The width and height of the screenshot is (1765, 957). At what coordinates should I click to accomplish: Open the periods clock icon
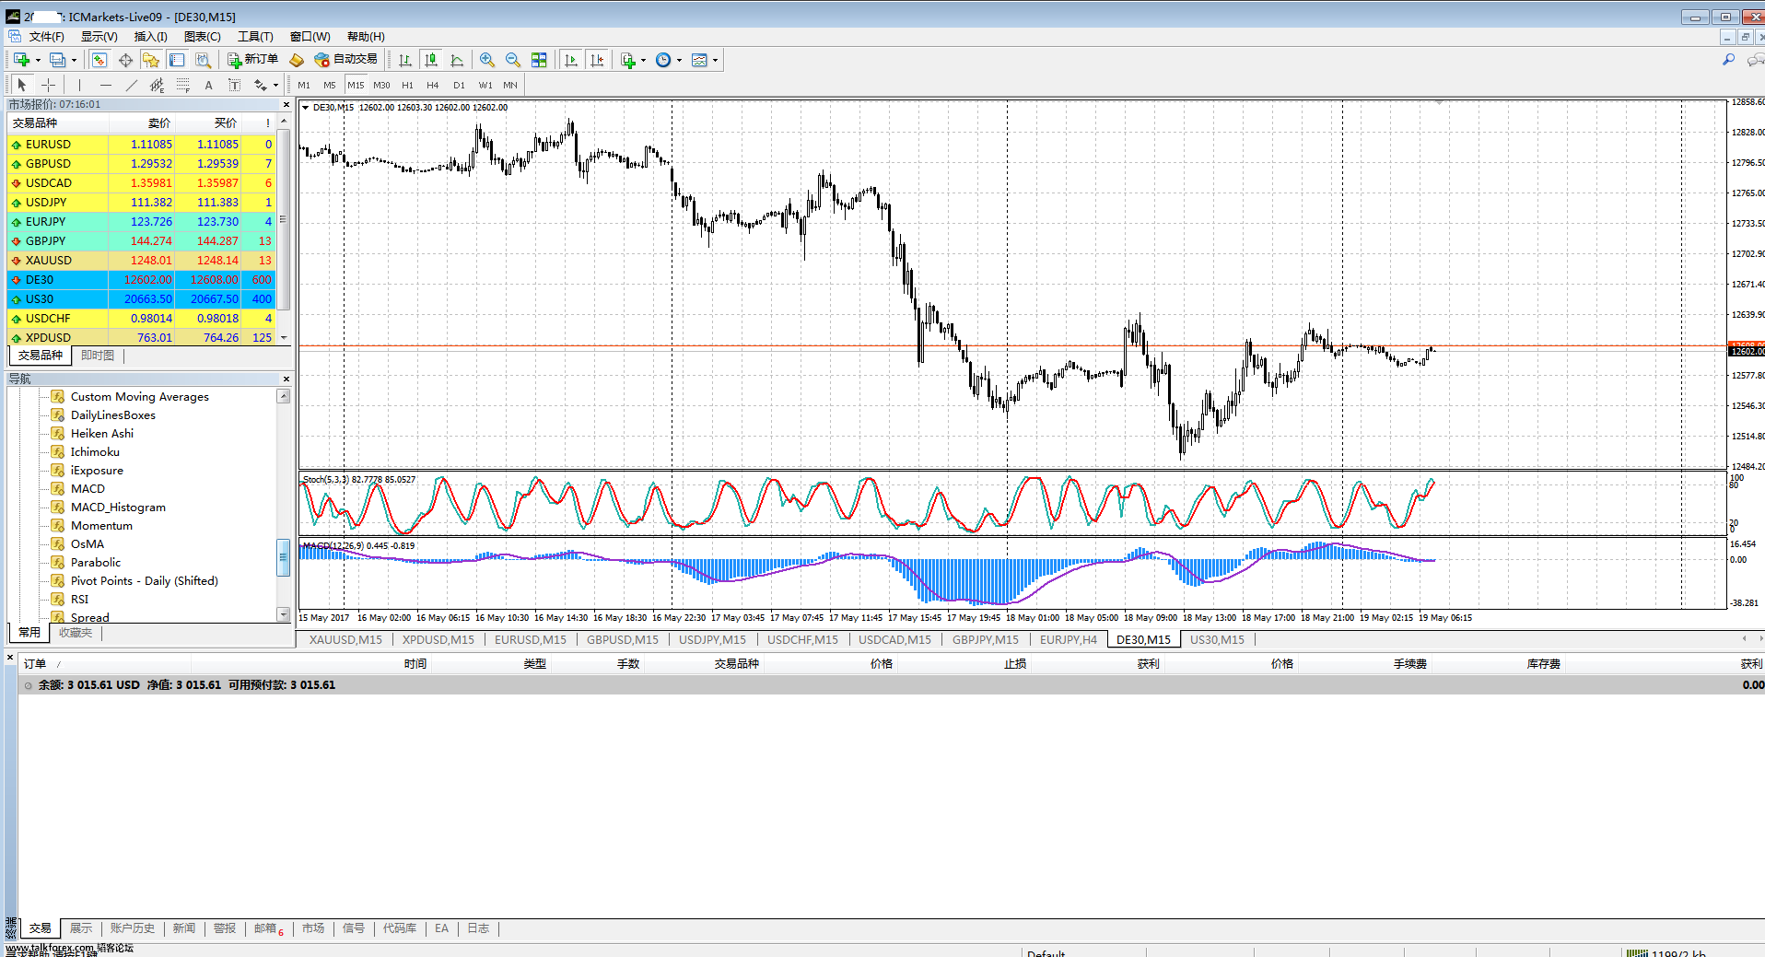click(663, 60)
